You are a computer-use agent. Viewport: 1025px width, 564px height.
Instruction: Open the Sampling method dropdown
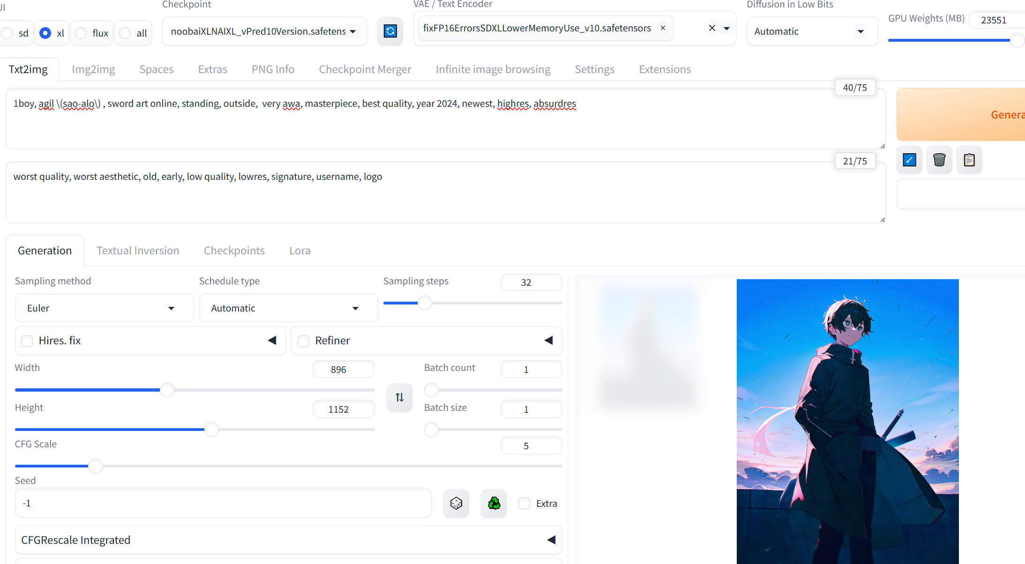tap(104, 308)
